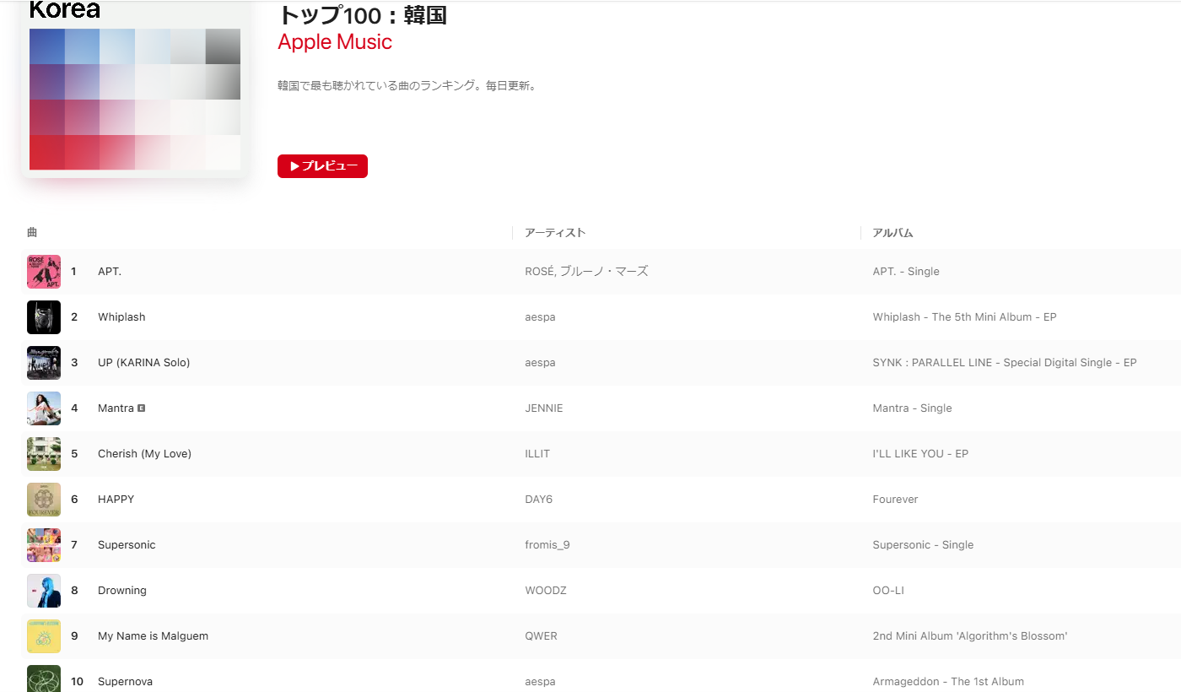The width and height of the screenshot is (1181, 692).
Task: Open artist WOODZ
Action: coord(546,591)
